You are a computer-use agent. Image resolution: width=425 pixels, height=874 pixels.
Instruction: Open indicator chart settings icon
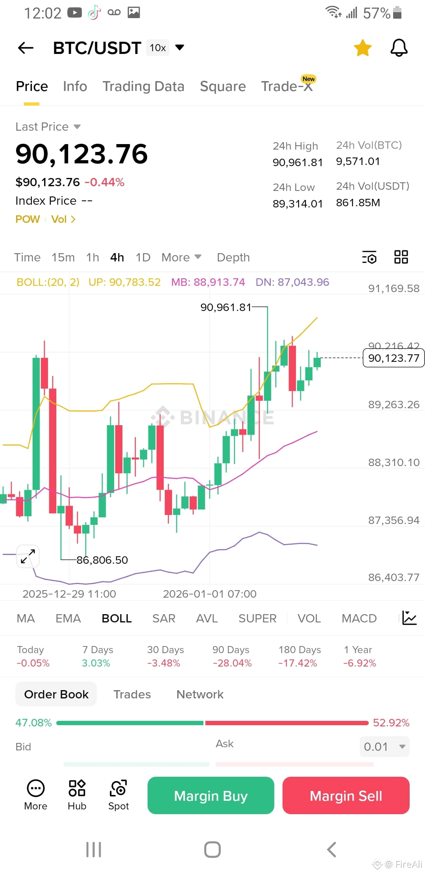tap(409, 618)
